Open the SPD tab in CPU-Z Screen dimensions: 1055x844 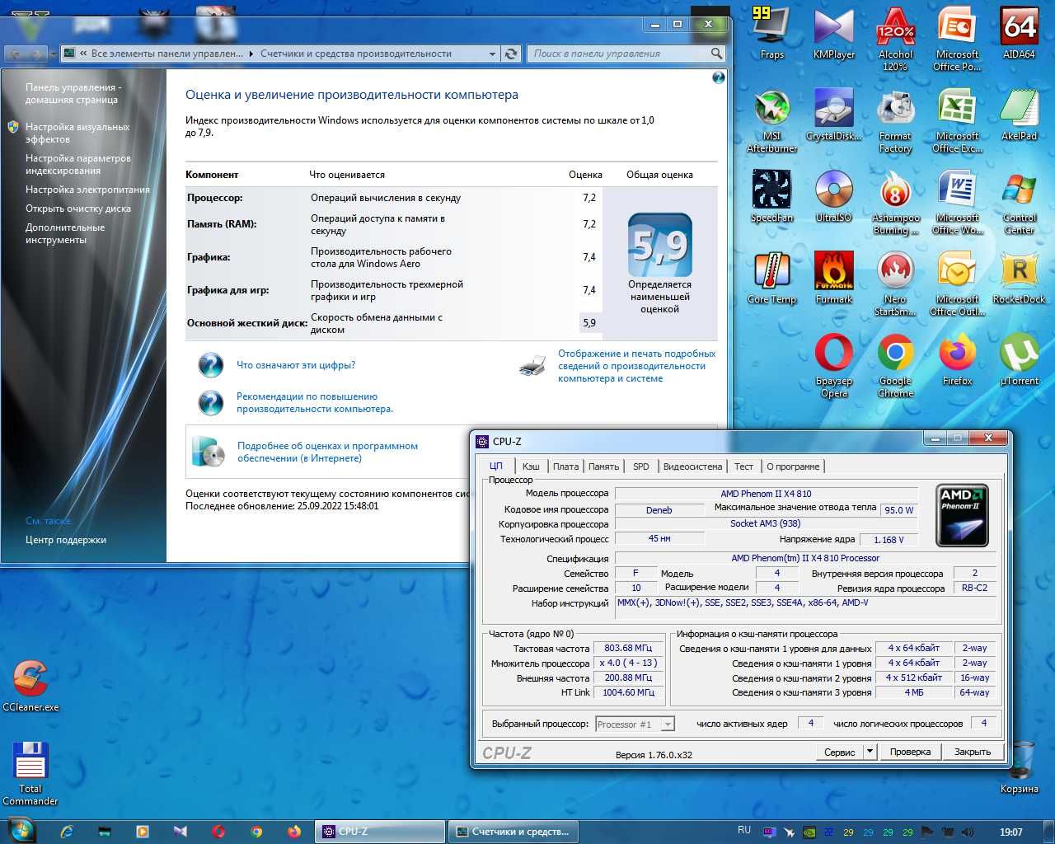point(640,467)
